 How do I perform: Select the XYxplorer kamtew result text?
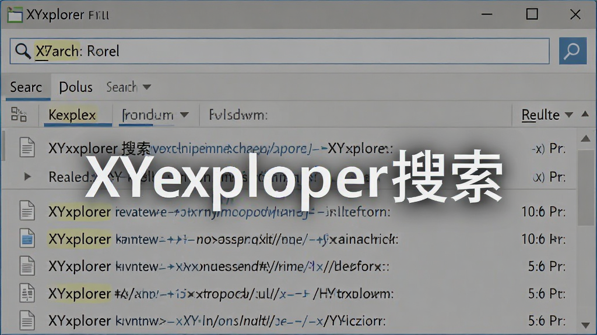point(223,239)
